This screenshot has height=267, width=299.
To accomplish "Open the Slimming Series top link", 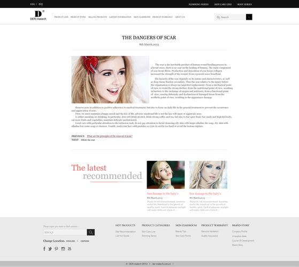I will (198, 4).
